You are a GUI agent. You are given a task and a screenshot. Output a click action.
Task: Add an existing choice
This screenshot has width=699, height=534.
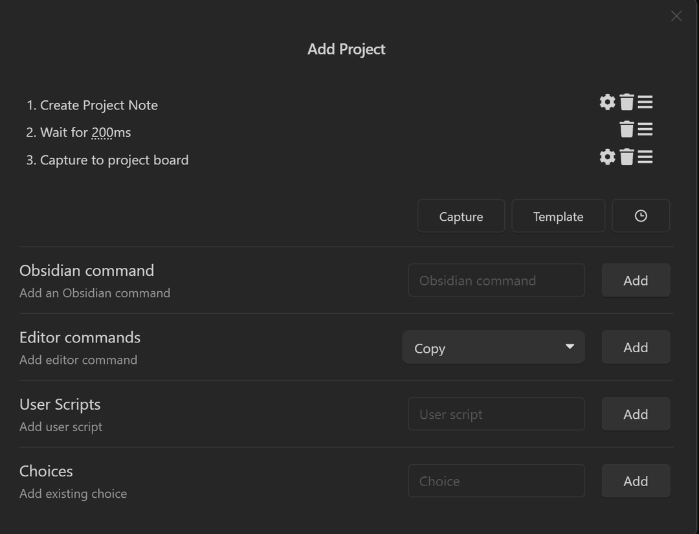(x=636, y=481)
